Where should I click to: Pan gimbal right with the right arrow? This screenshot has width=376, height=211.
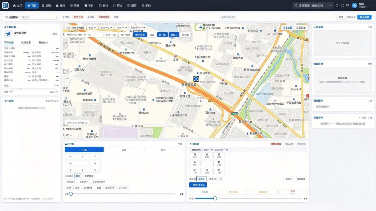pos(95,163)
